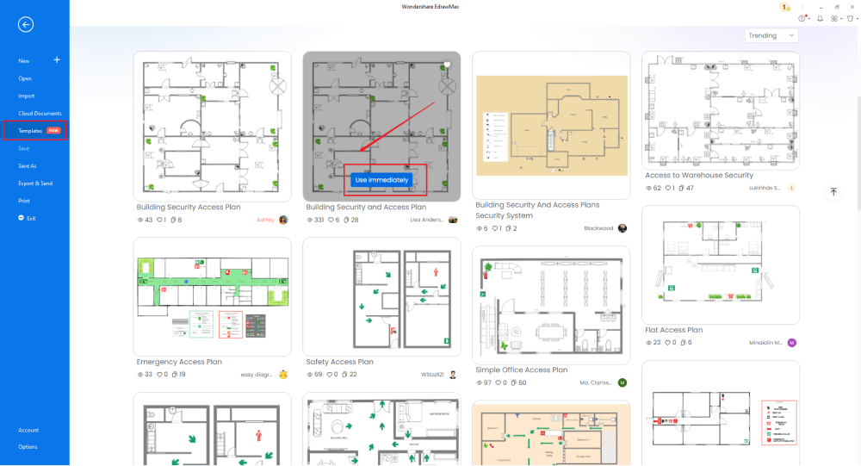Screen dimensions: 861x466
Task: Open the Trending sort dropdown
Action: tap(771, 35)
